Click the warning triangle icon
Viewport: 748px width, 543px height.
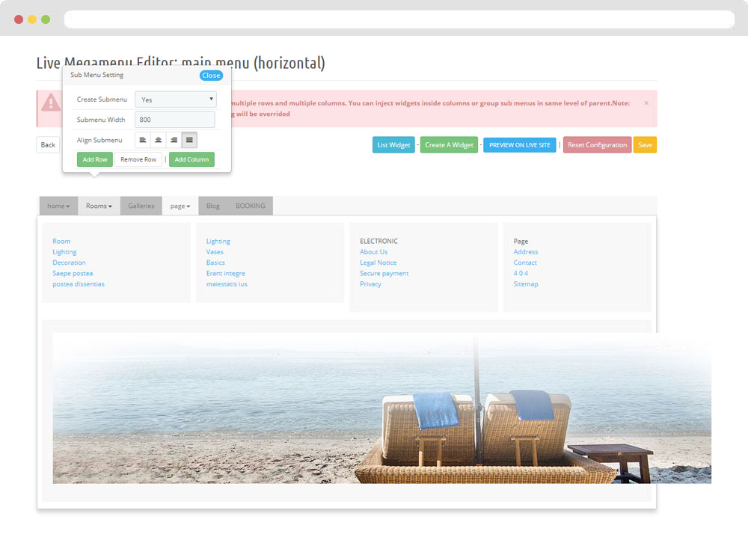click(x=51, y=102)
